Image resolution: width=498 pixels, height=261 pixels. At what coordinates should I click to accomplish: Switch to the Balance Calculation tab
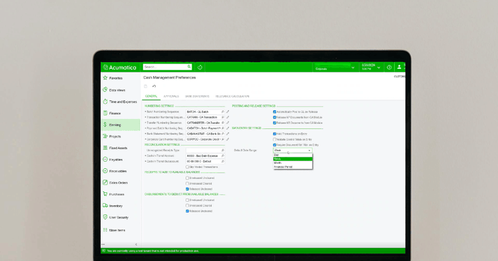(232, 97)
